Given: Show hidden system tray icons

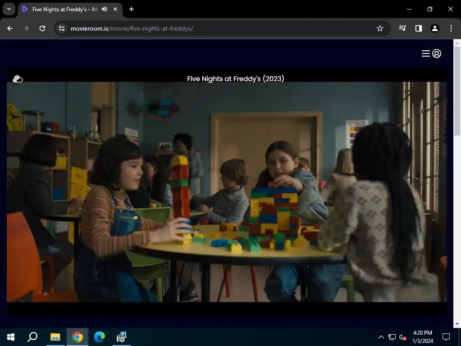Looking at the screenshot, I should point(381,337).
